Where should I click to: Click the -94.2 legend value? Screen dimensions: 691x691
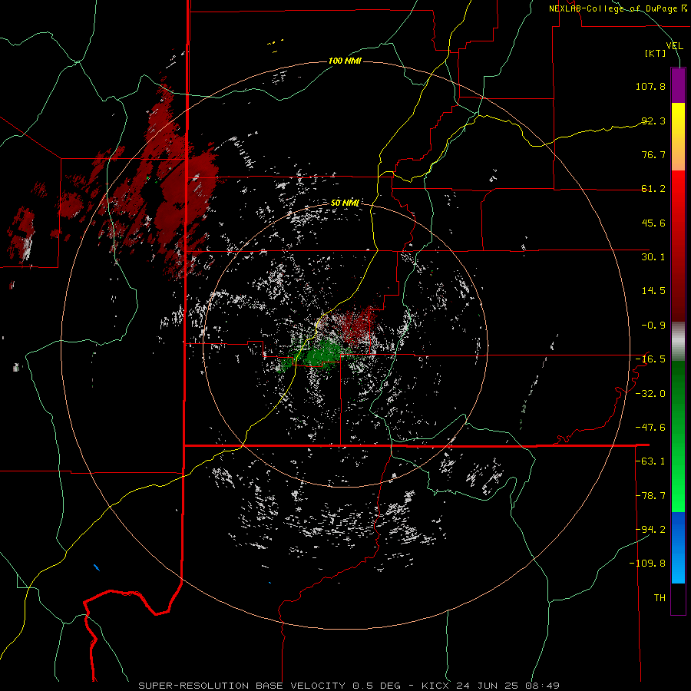tap(650, 529)
